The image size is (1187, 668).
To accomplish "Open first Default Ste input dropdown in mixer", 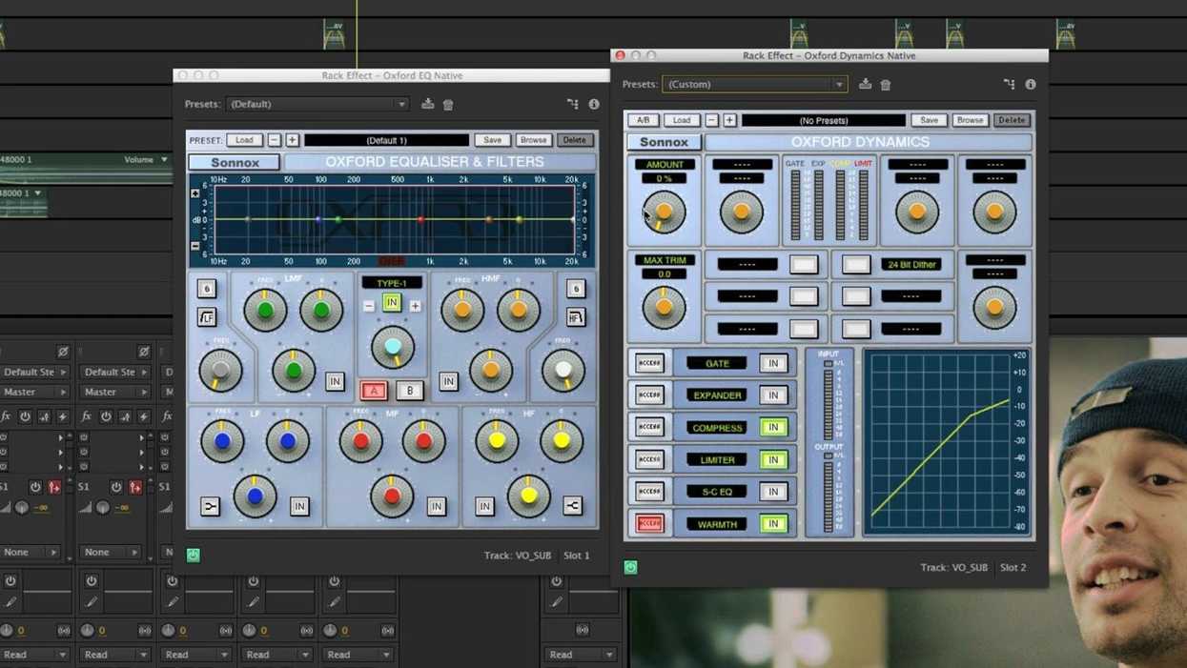I will pyautogui.click(x=34, y=372).
